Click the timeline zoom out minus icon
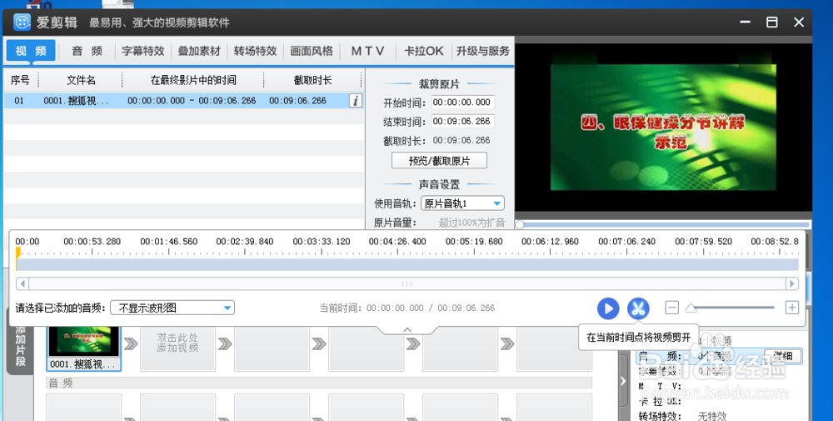Viewport: 833px width, 421px height. (x=671, y=308)
